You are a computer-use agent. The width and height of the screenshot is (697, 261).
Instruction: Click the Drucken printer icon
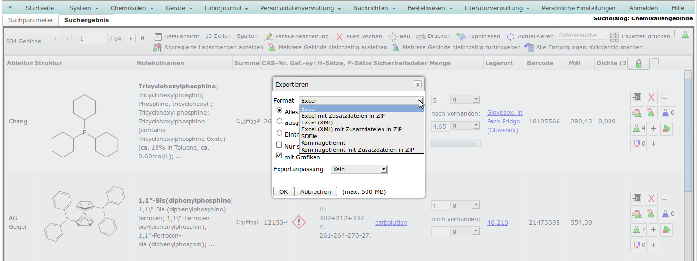[x=420, y=36]
